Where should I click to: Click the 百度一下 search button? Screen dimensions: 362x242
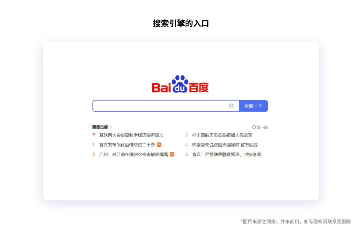(253, 106)
